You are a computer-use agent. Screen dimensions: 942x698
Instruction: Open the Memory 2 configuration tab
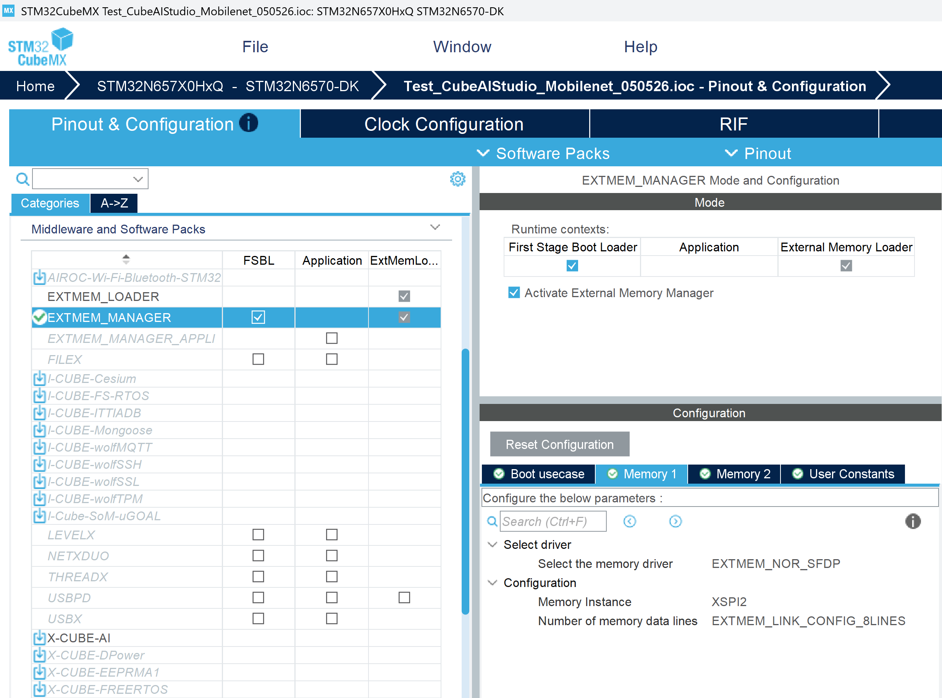(x=734, y=474)
